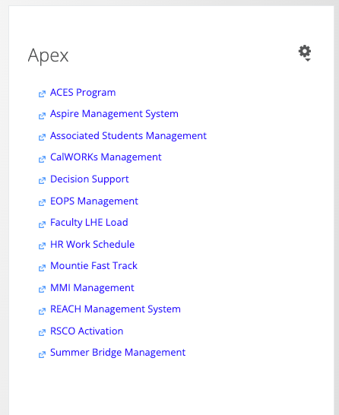Click external link icon beside ACES Program
The width and height of the screenshot is (339, 415).
42,94
